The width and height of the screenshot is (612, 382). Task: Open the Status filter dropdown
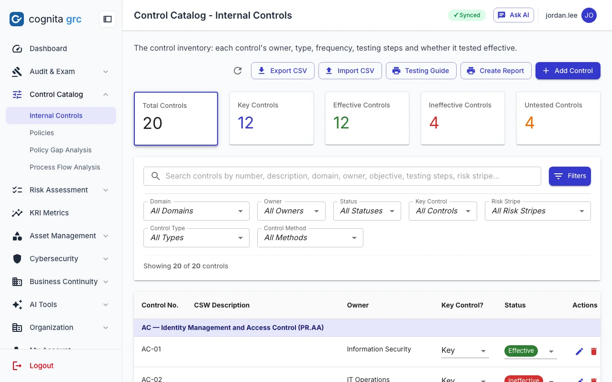click(x=367, y=211)
